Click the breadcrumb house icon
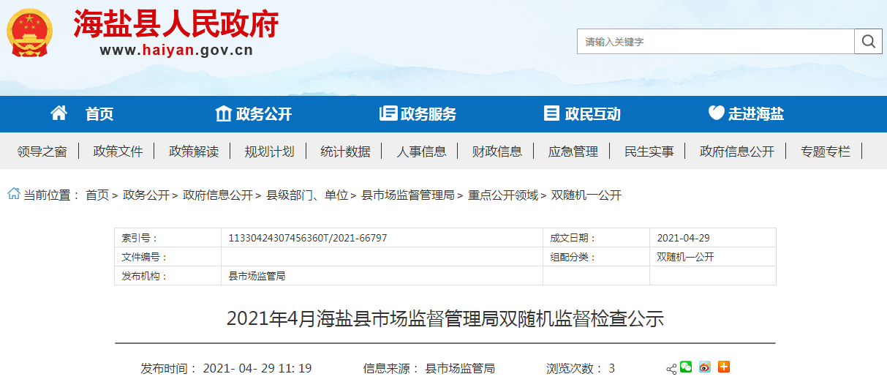Screen dimensions: 887x382 [13, 195]
